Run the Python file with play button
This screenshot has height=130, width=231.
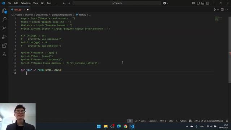click(x=215, y=10)
